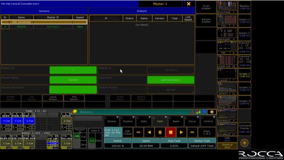284x160 pixels.
Task: Toggle the Autojoin Enabled button
Action: [206, 20]
